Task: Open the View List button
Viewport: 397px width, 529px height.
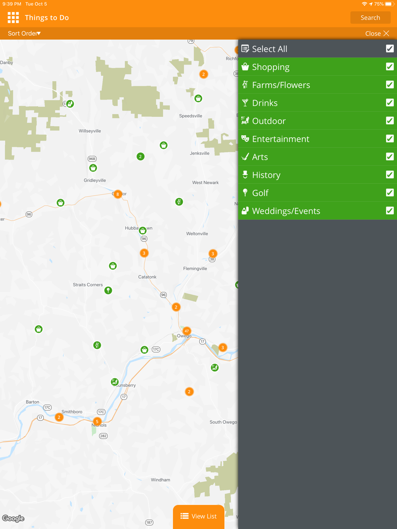Action: (198, 516)
